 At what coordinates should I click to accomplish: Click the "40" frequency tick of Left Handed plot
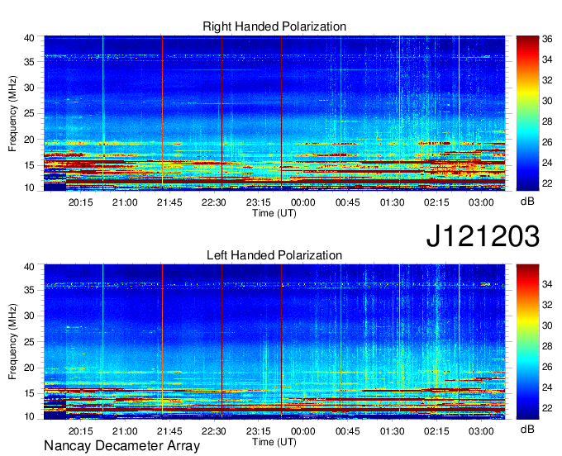[x=29, y=267]
